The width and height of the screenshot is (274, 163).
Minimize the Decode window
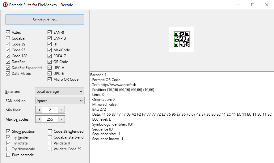[239, 5]
